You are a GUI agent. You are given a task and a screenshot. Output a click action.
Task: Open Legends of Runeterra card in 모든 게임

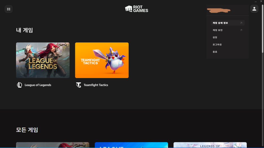click(x=210, y=145)
